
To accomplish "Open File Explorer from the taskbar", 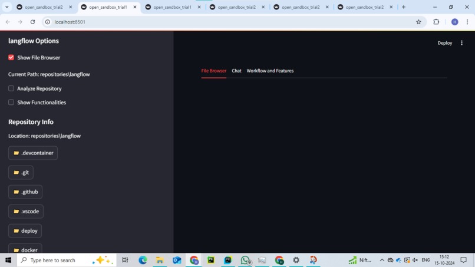I will 160,260.
